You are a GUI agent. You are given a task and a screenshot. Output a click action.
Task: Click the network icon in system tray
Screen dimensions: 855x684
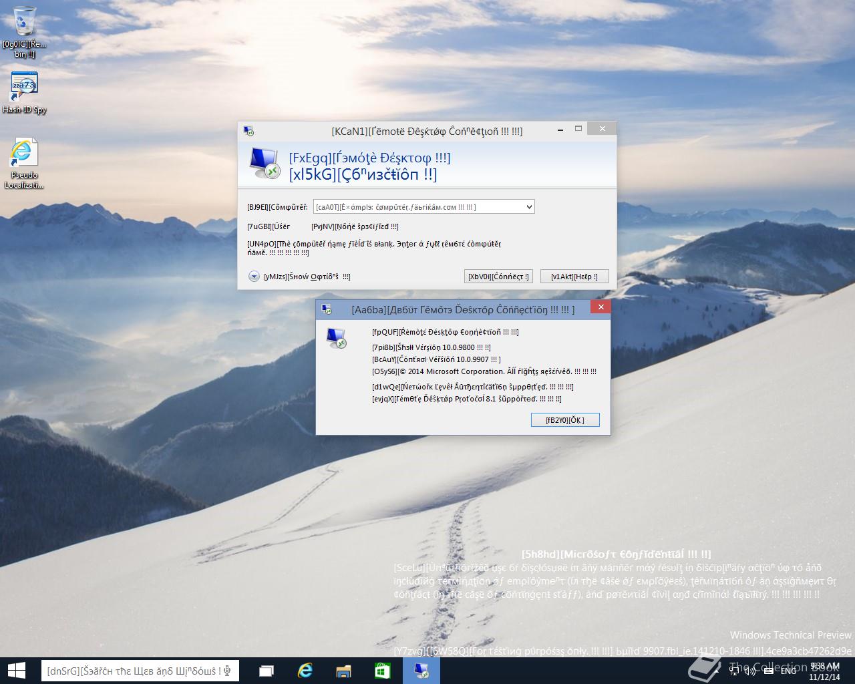pos(734,670)
